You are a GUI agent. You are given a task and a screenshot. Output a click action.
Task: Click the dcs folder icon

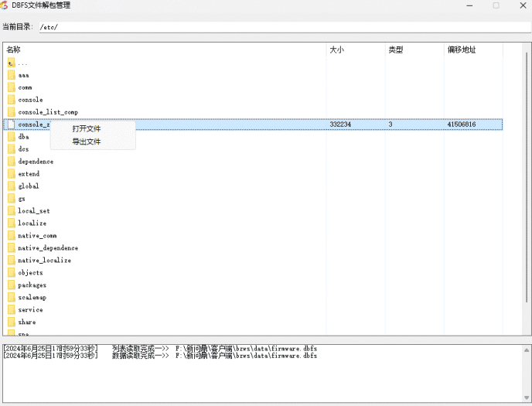pos(11,149)
